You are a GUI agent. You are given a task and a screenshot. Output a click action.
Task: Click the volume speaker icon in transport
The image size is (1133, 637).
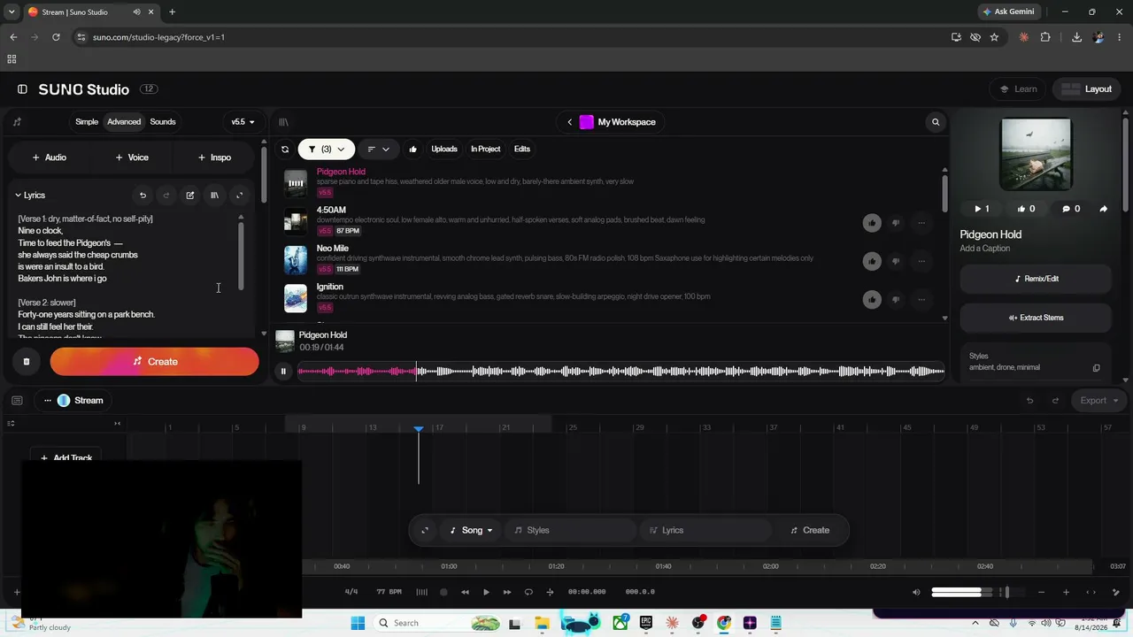[x=916, y=592]
